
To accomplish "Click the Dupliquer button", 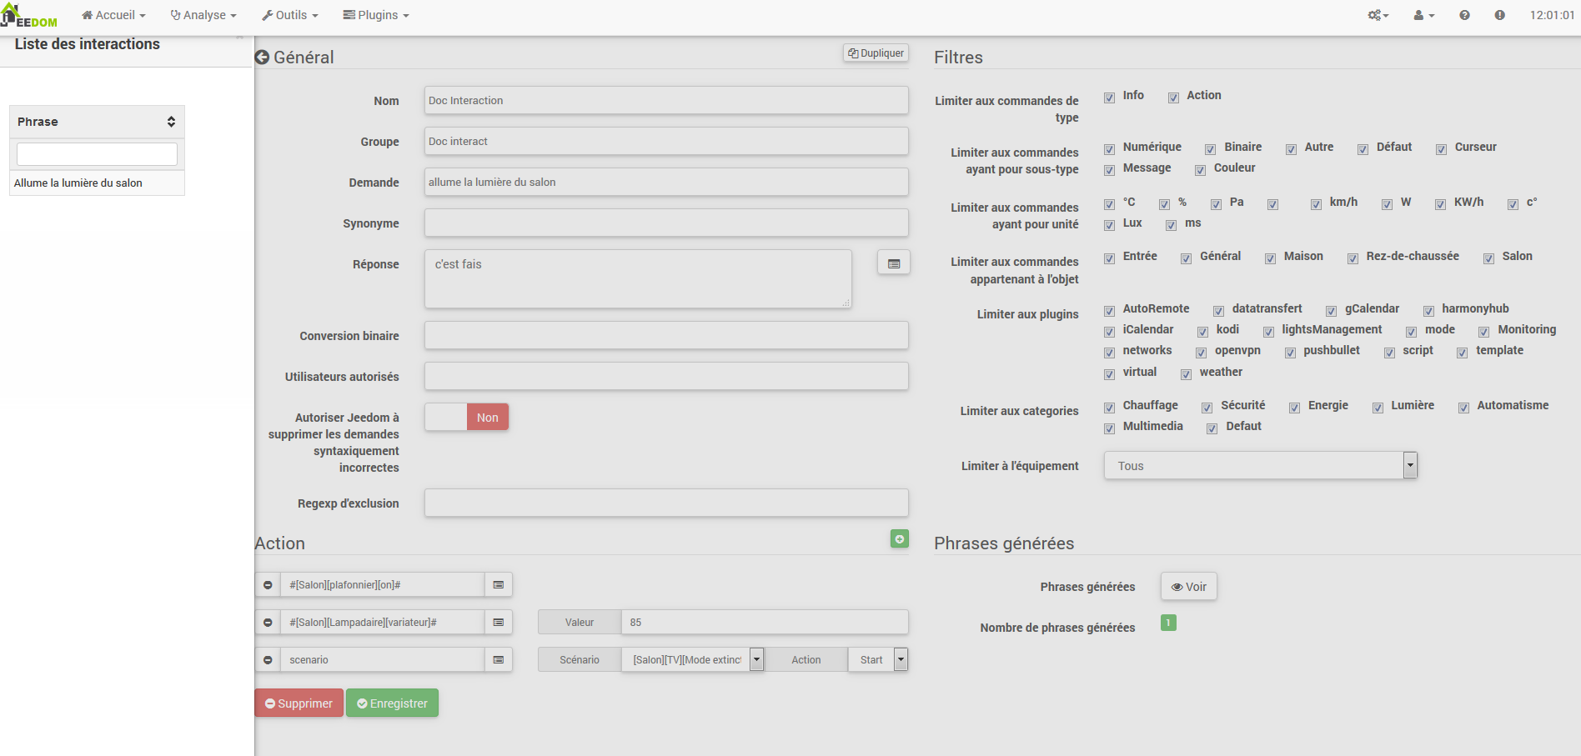I will [x=876, y=53].
